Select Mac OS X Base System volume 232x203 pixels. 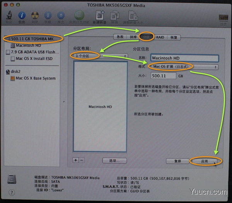point(33,78)
